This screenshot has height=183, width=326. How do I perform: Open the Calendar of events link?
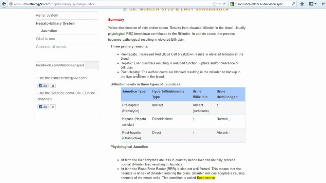tap(51, 47)
